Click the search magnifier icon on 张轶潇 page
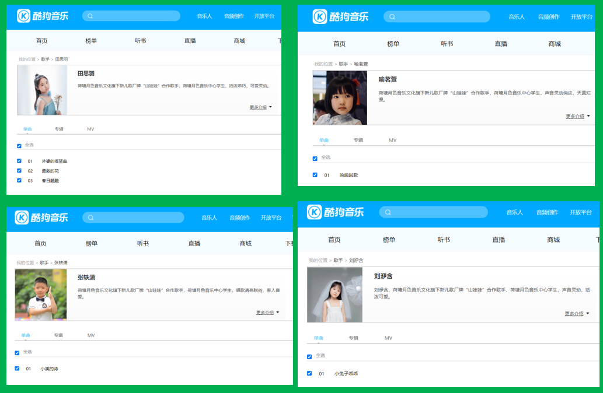Viewport: 603px width, 393px height. 90,218
